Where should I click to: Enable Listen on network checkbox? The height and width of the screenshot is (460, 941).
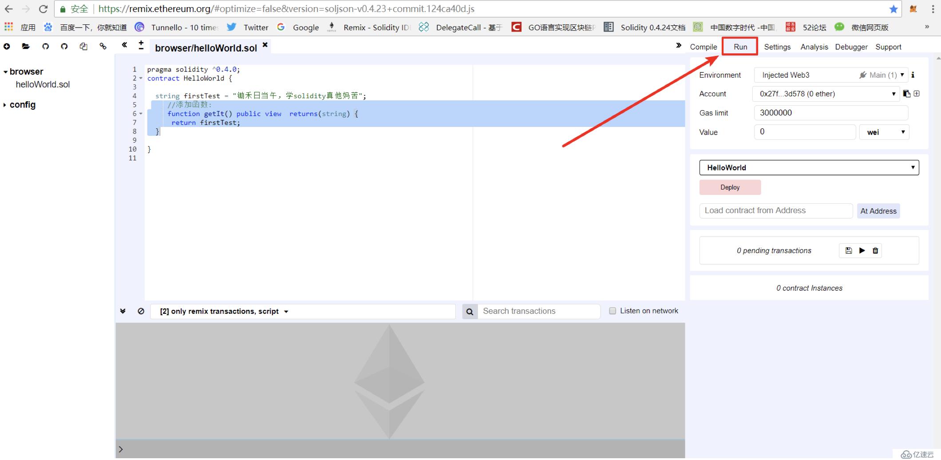tap(613, 311)
